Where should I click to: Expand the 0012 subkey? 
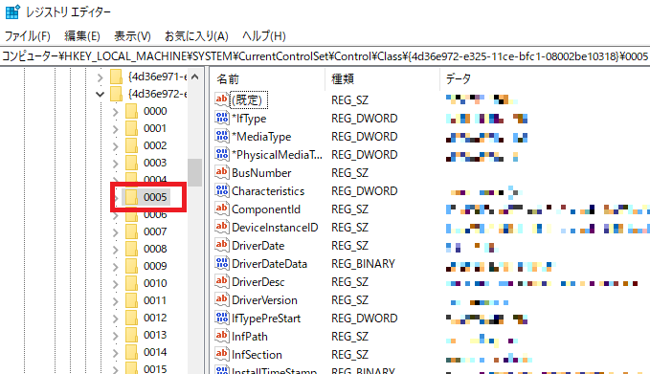(x=115, y=319)
